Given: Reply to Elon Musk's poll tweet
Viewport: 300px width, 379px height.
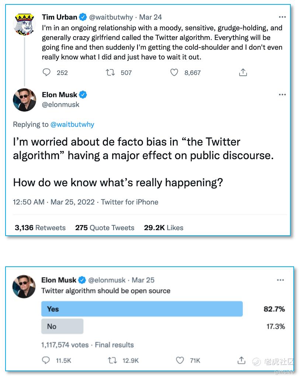Looking at the screenshot, I should click(46, 360).
